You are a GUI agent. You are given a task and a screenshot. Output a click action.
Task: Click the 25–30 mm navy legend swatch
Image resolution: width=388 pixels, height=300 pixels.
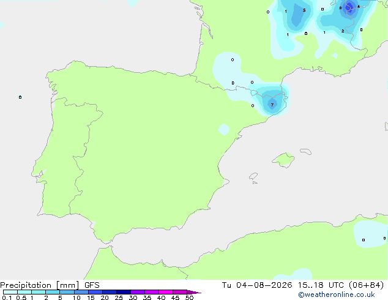click(x=124, y=292)
